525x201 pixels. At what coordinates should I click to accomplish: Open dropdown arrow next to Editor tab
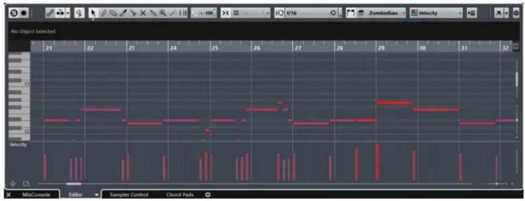click(97, 195)
